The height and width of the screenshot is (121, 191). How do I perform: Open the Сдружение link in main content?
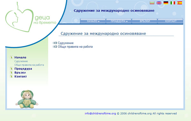66,43
